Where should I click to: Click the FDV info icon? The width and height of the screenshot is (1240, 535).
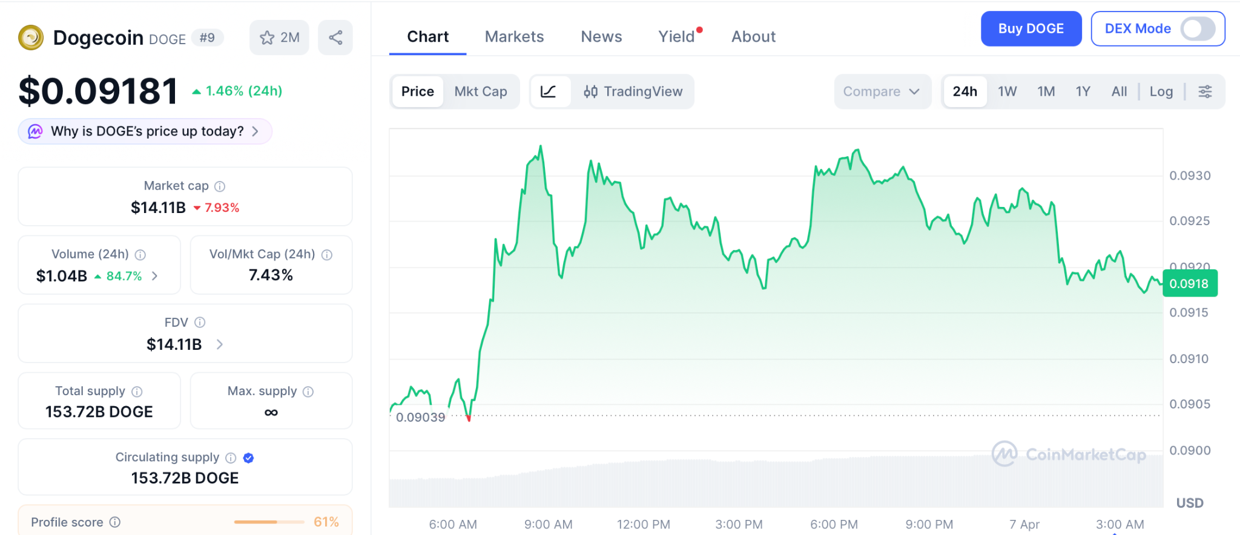(200, 323)
